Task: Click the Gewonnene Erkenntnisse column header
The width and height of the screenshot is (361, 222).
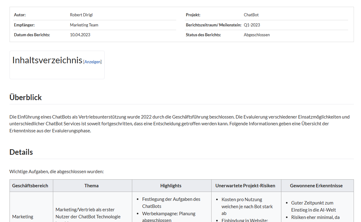Action: 316,185
